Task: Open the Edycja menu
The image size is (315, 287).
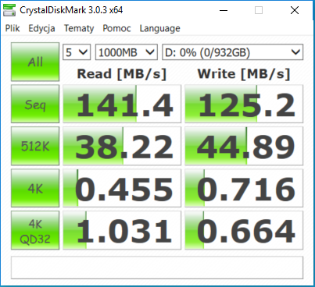Action: coord(41,28)
